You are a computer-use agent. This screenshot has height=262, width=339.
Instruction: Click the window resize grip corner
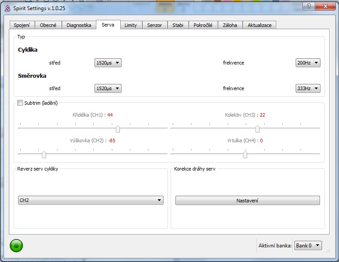[x=328, y=251]
